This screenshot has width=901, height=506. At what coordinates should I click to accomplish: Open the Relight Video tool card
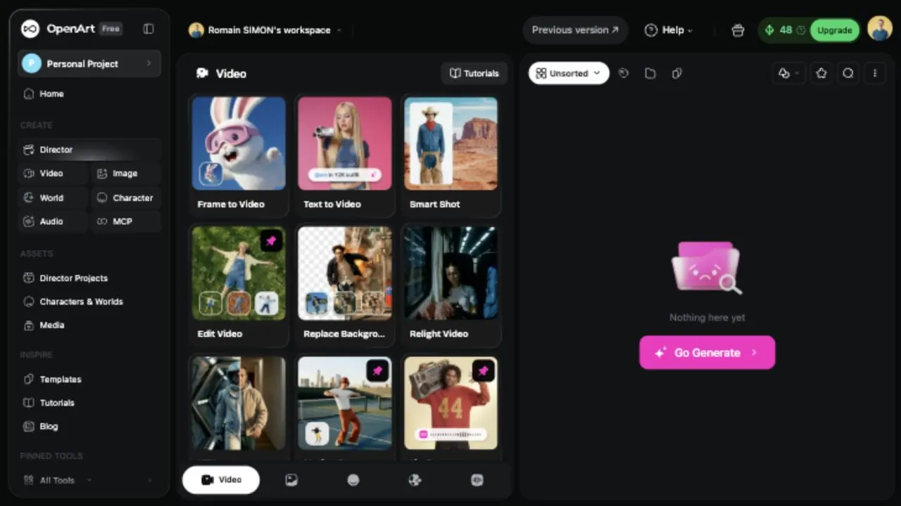(451, 285)
